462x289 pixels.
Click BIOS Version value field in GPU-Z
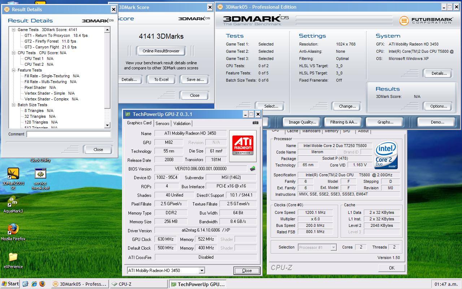[x=201, y=169]
